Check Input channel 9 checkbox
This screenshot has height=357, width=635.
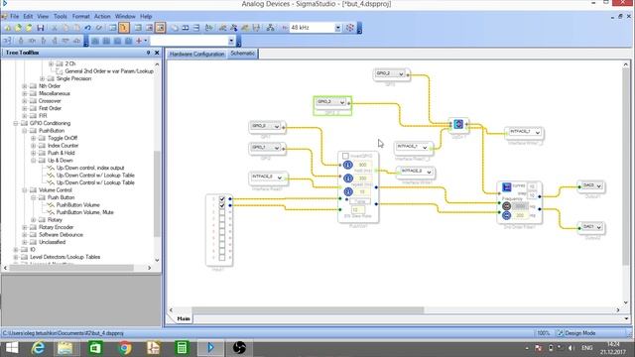pos(222,258)
